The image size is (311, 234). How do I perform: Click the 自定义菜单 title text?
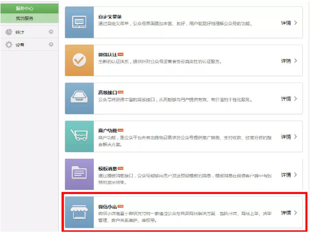click(110, 17)
